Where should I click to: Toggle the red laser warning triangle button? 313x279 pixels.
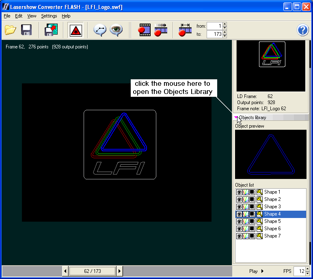[76, 31]
